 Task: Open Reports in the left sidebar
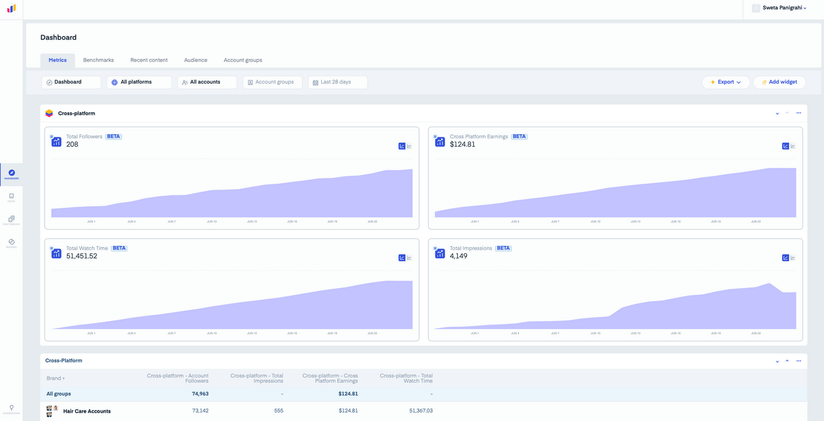11,244
